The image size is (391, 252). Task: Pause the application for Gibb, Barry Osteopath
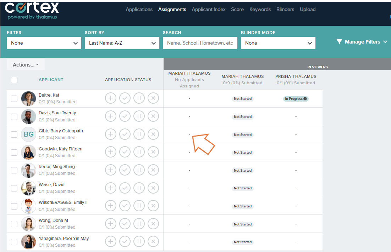coord(139,134)
